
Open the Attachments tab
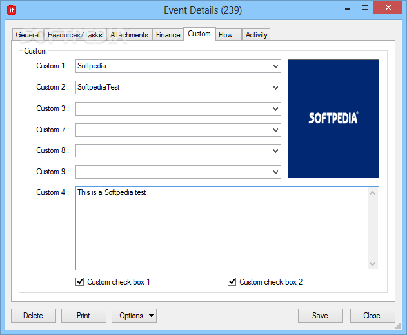click(x=129, y=35)
